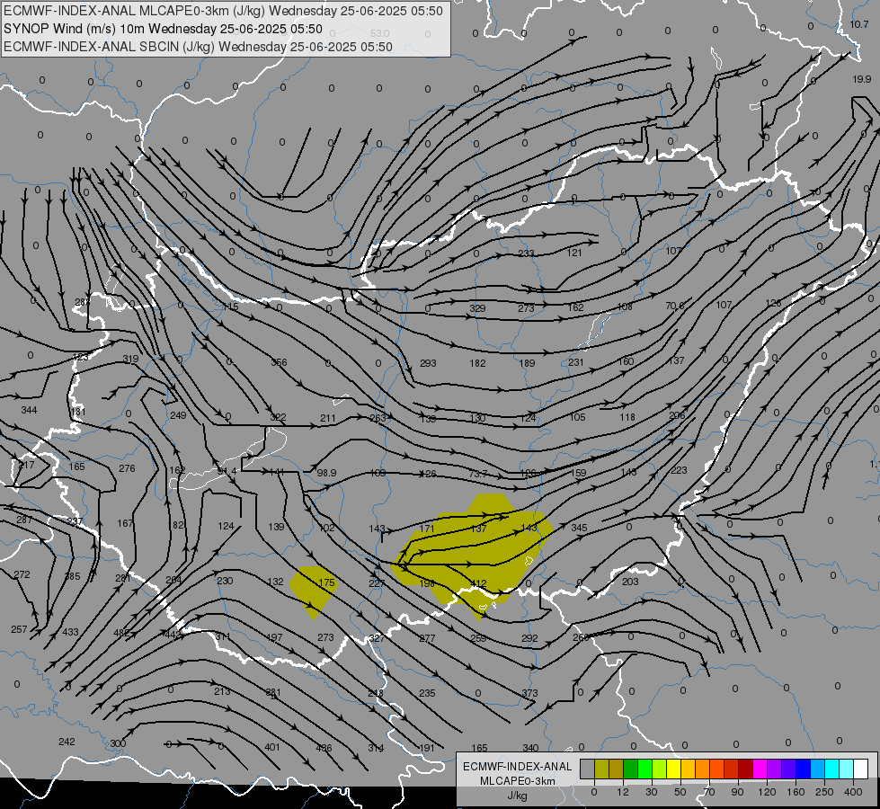
Task: Click the map value 327
Action: click(x=378, y=638)
